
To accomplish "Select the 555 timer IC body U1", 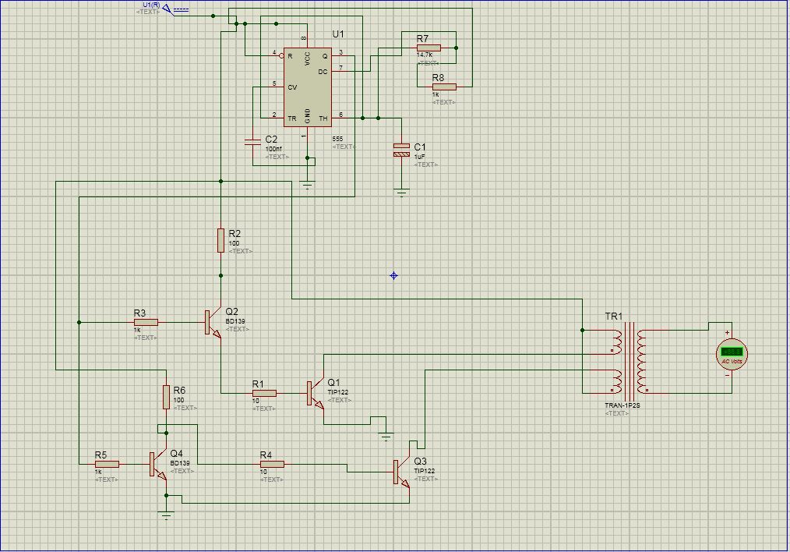I will click(307, 88).
